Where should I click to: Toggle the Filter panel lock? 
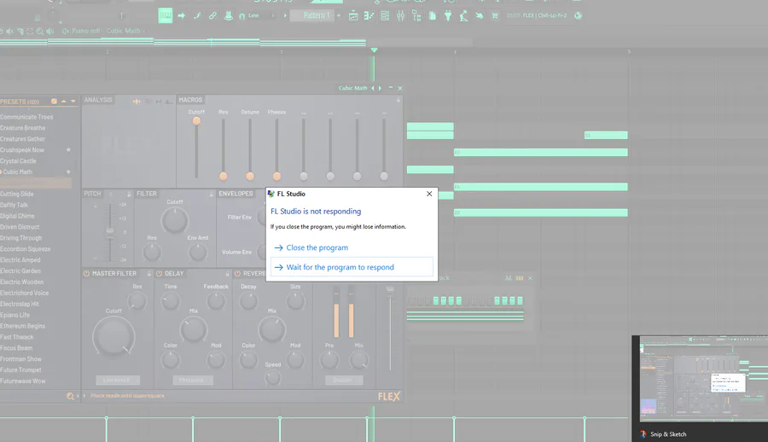click(x=211, y=194)
